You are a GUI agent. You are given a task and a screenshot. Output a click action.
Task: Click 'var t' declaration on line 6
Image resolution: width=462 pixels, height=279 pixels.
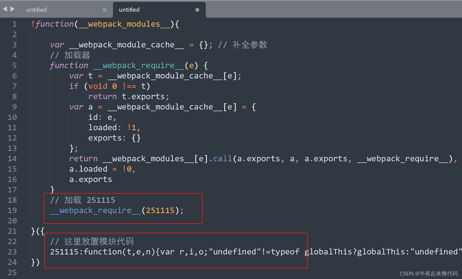pos(81,76)
